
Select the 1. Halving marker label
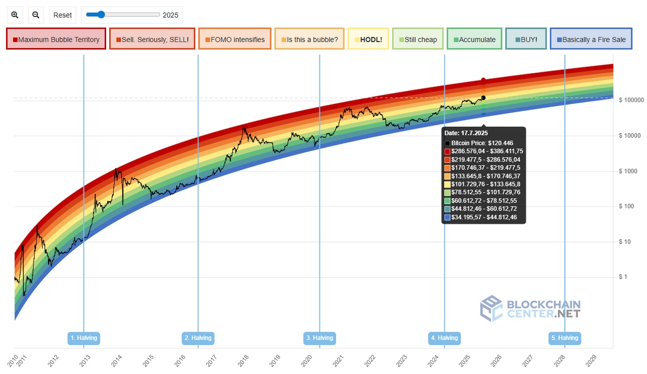84,338
